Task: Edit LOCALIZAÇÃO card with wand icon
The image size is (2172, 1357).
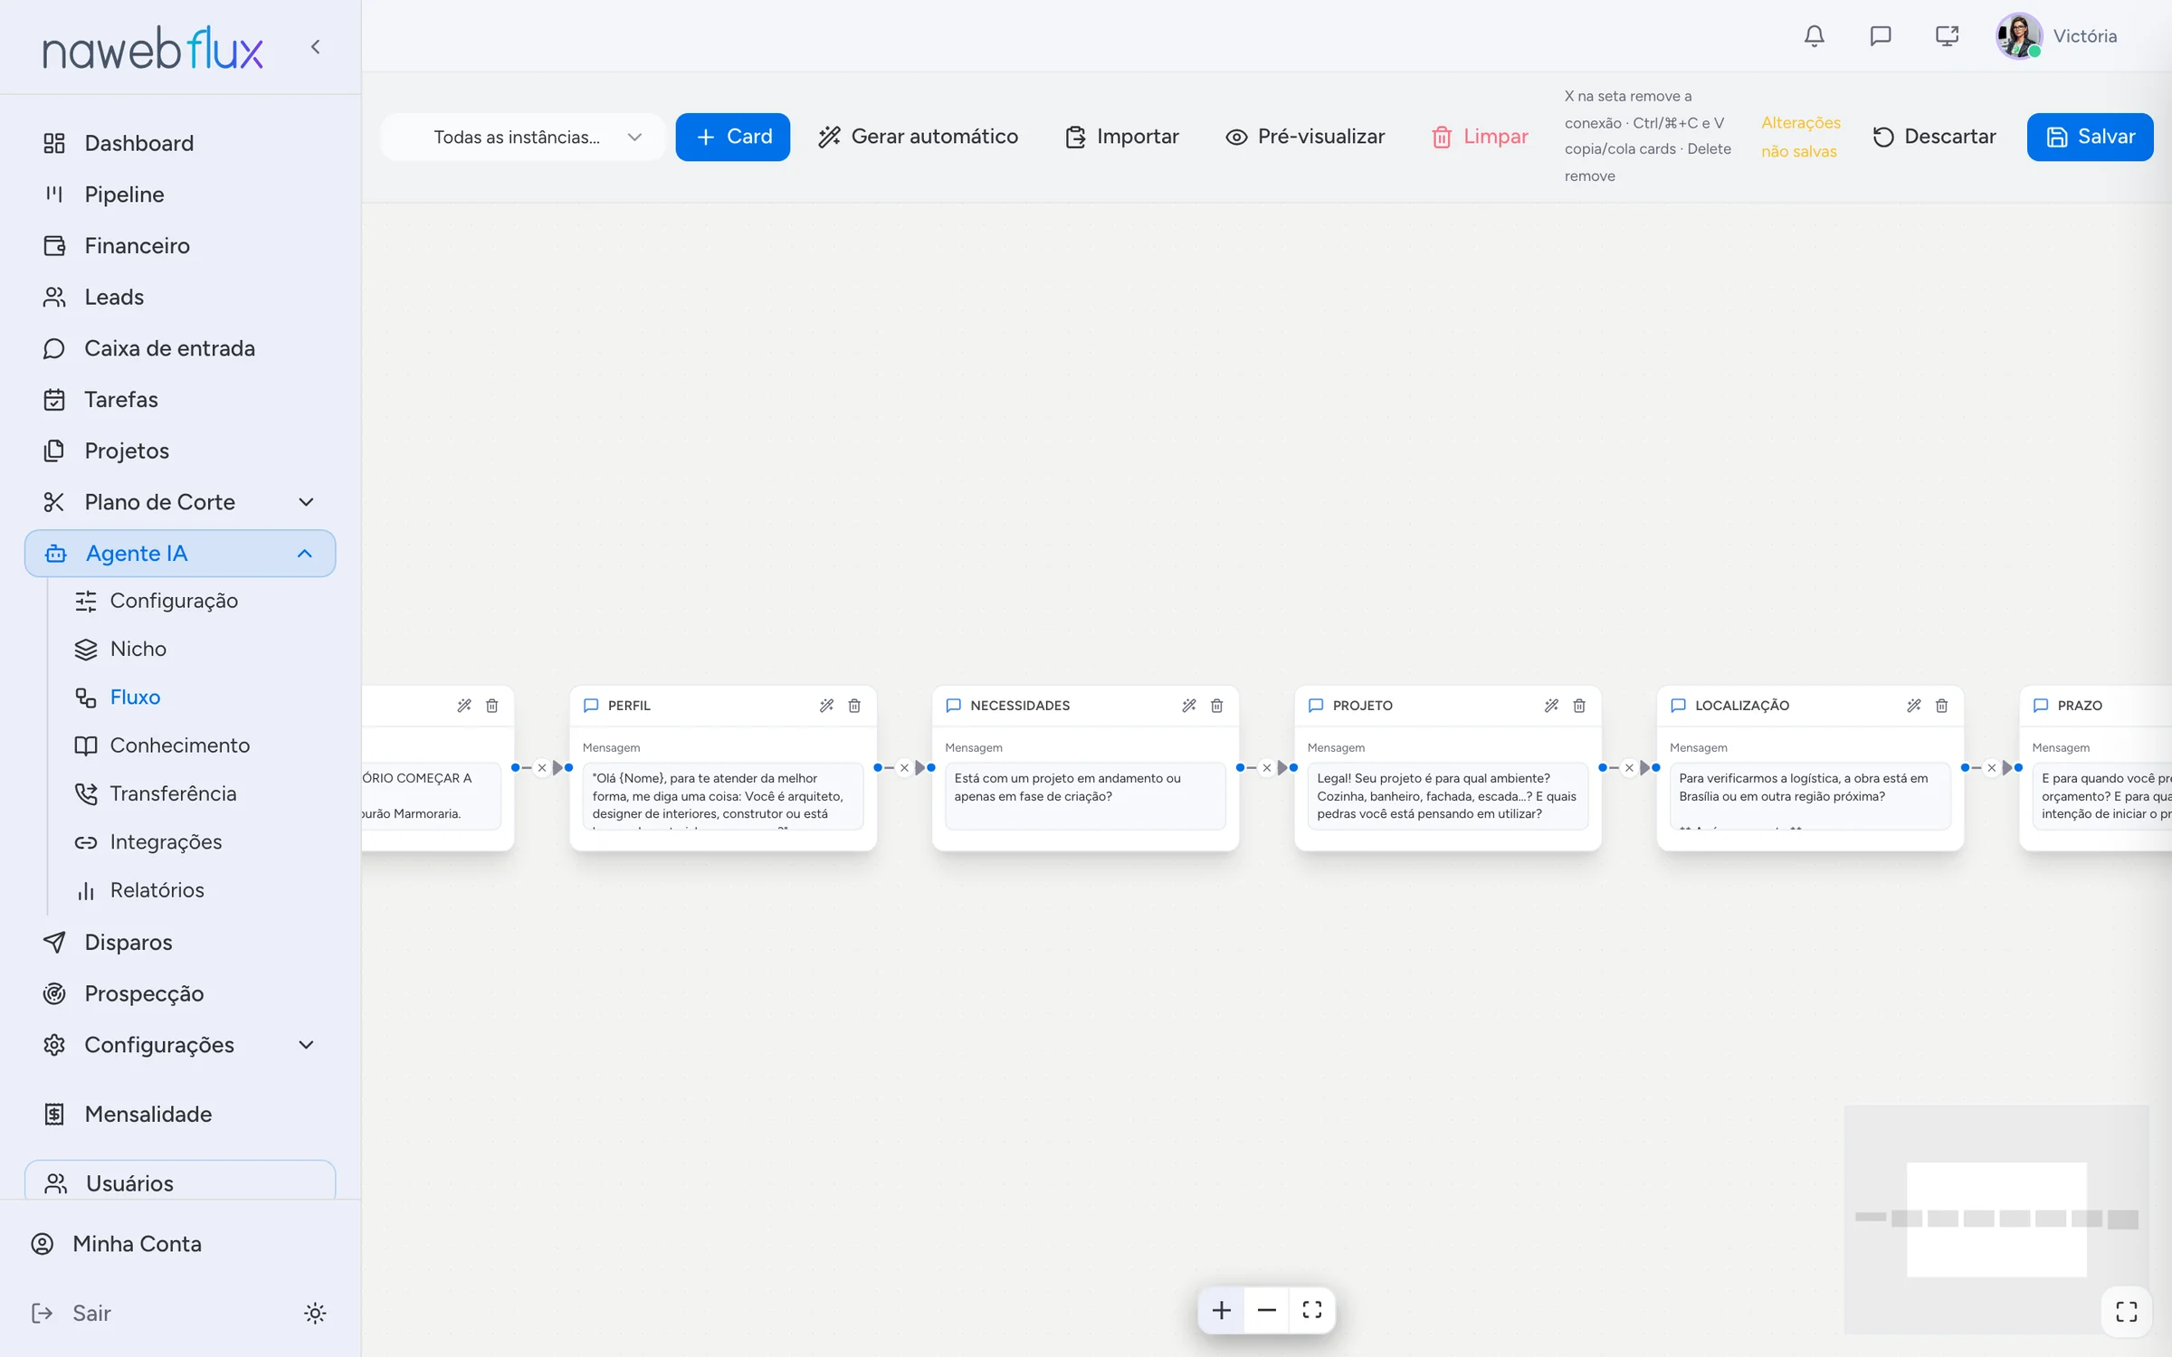Action: click(x=1913, y=706)
